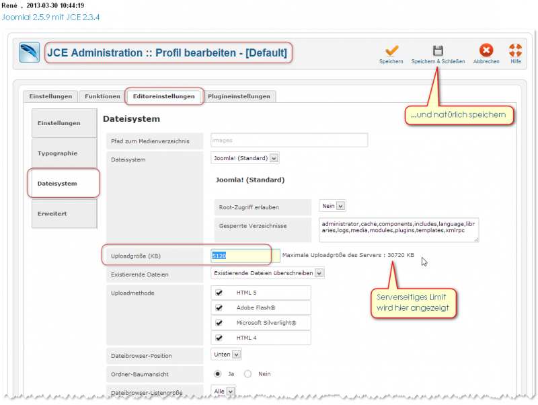Click the Dateibrowser-Position label
Image resolution: width=538 pixels, height=405 pixels.
point(141,356)
